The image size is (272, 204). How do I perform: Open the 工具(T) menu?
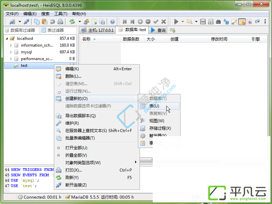(x=61, y=14)
